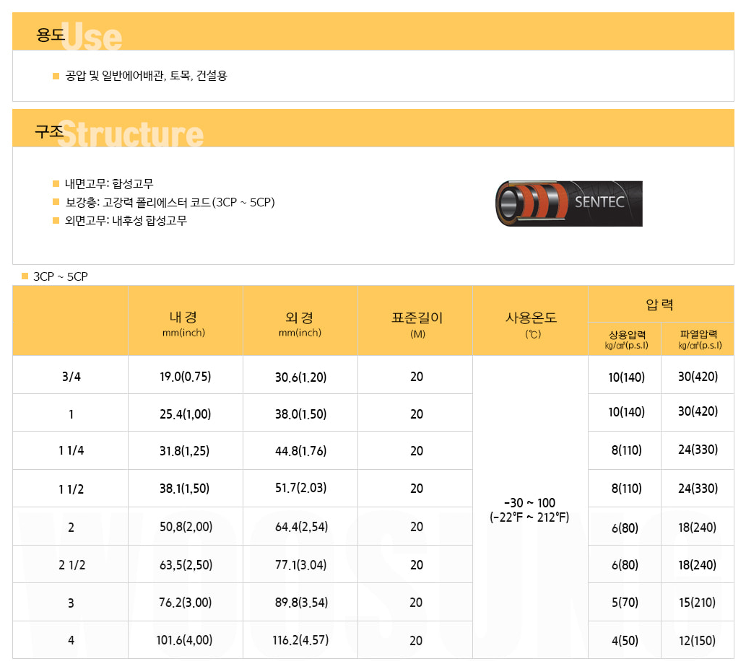Screen dimensions: 746x669
Task: Click the 용도 Use section header
Action: coord(373,31)
